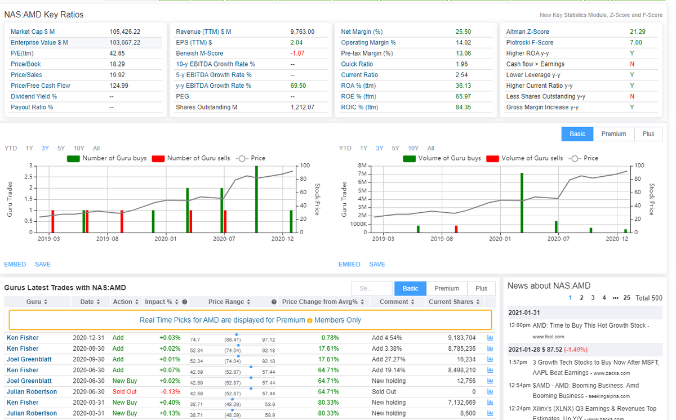
Task: Open Julian Robertson profile in Sold Out row
Action: (x=32, y=391)
